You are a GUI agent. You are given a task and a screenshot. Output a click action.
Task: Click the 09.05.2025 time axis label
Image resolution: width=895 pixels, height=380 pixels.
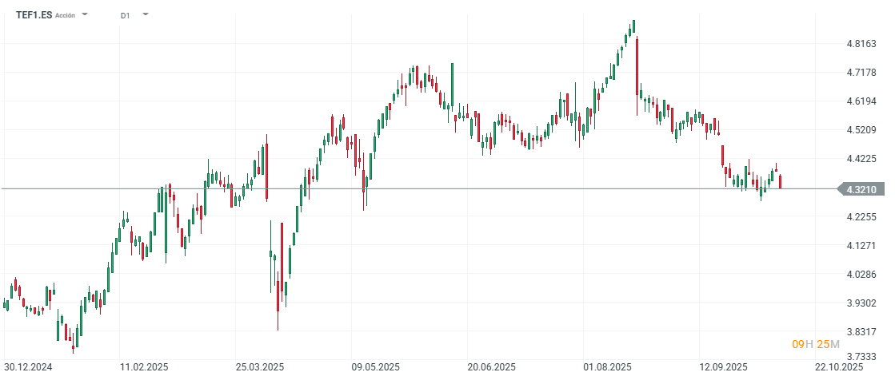pos(376,367)
